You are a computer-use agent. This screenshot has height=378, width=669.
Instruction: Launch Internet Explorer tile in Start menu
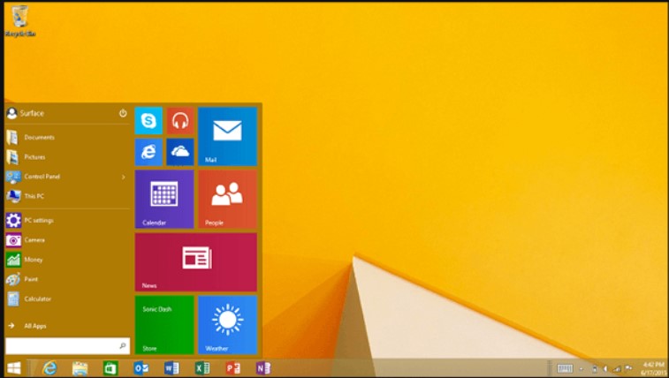tap(148, 152)
